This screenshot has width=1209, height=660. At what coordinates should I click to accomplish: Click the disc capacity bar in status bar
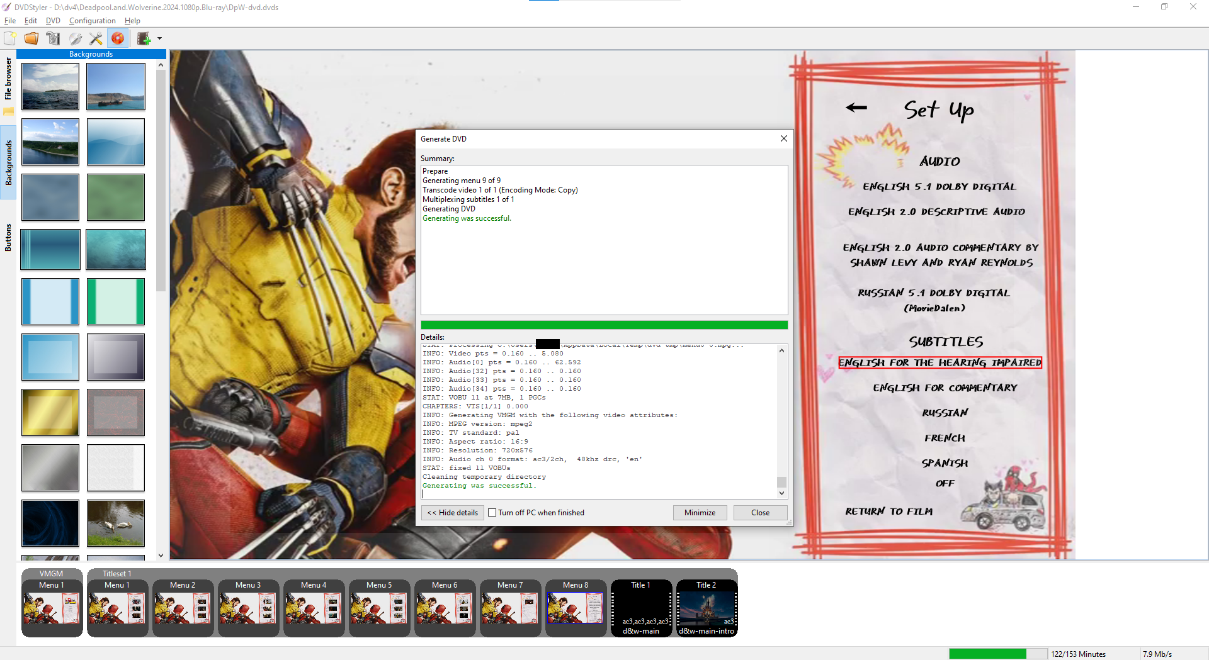click(x=997, y=654)
